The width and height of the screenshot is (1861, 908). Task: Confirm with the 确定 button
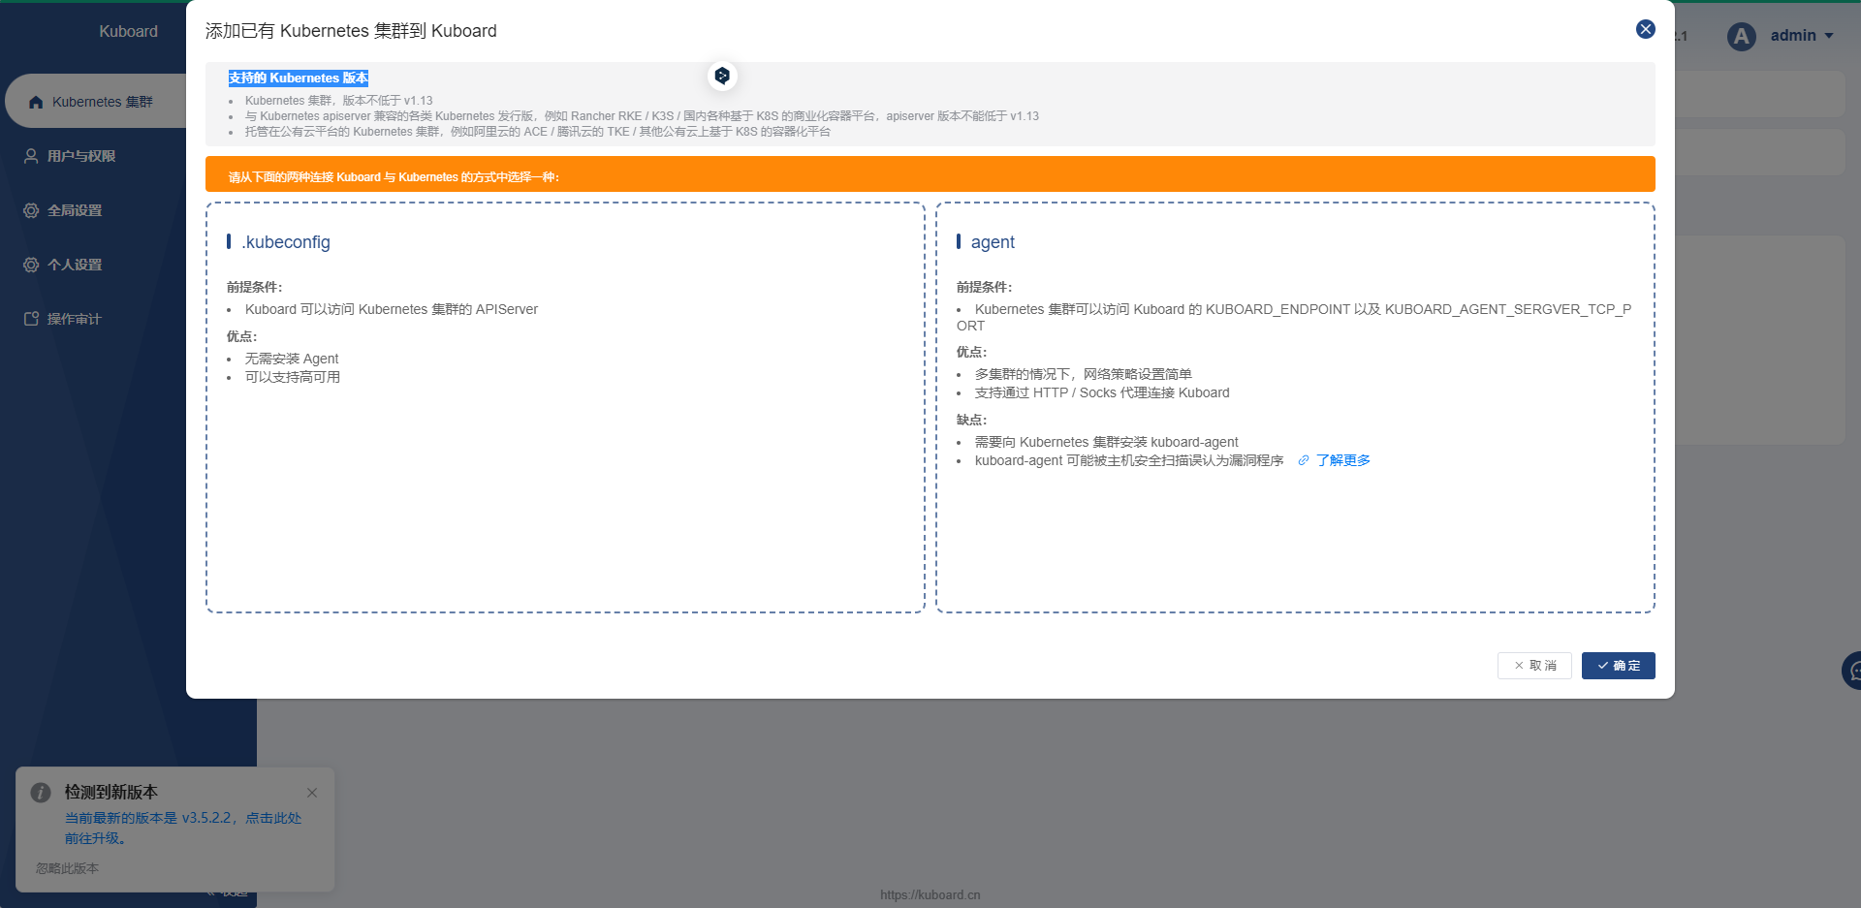[x=1618, y=666]
